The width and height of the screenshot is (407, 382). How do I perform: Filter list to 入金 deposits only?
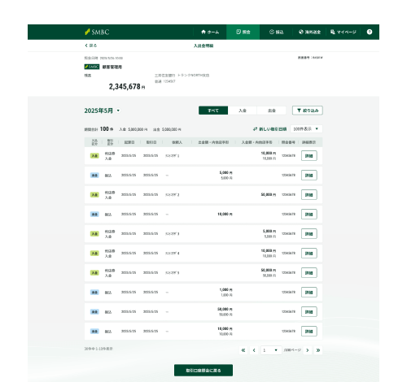click(243, 111)
